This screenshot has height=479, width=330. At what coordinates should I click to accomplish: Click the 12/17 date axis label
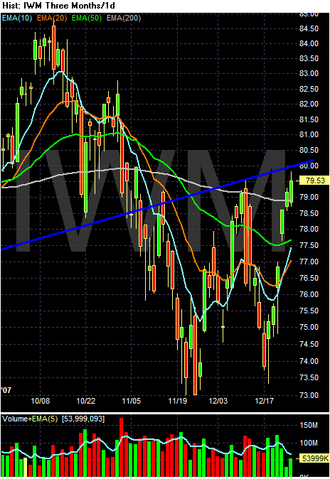(x=265, y=401)
